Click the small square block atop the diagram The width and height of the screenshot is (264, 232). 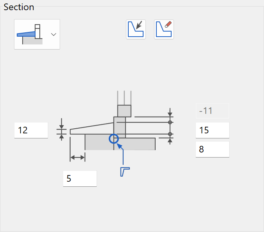coord(124,111)
